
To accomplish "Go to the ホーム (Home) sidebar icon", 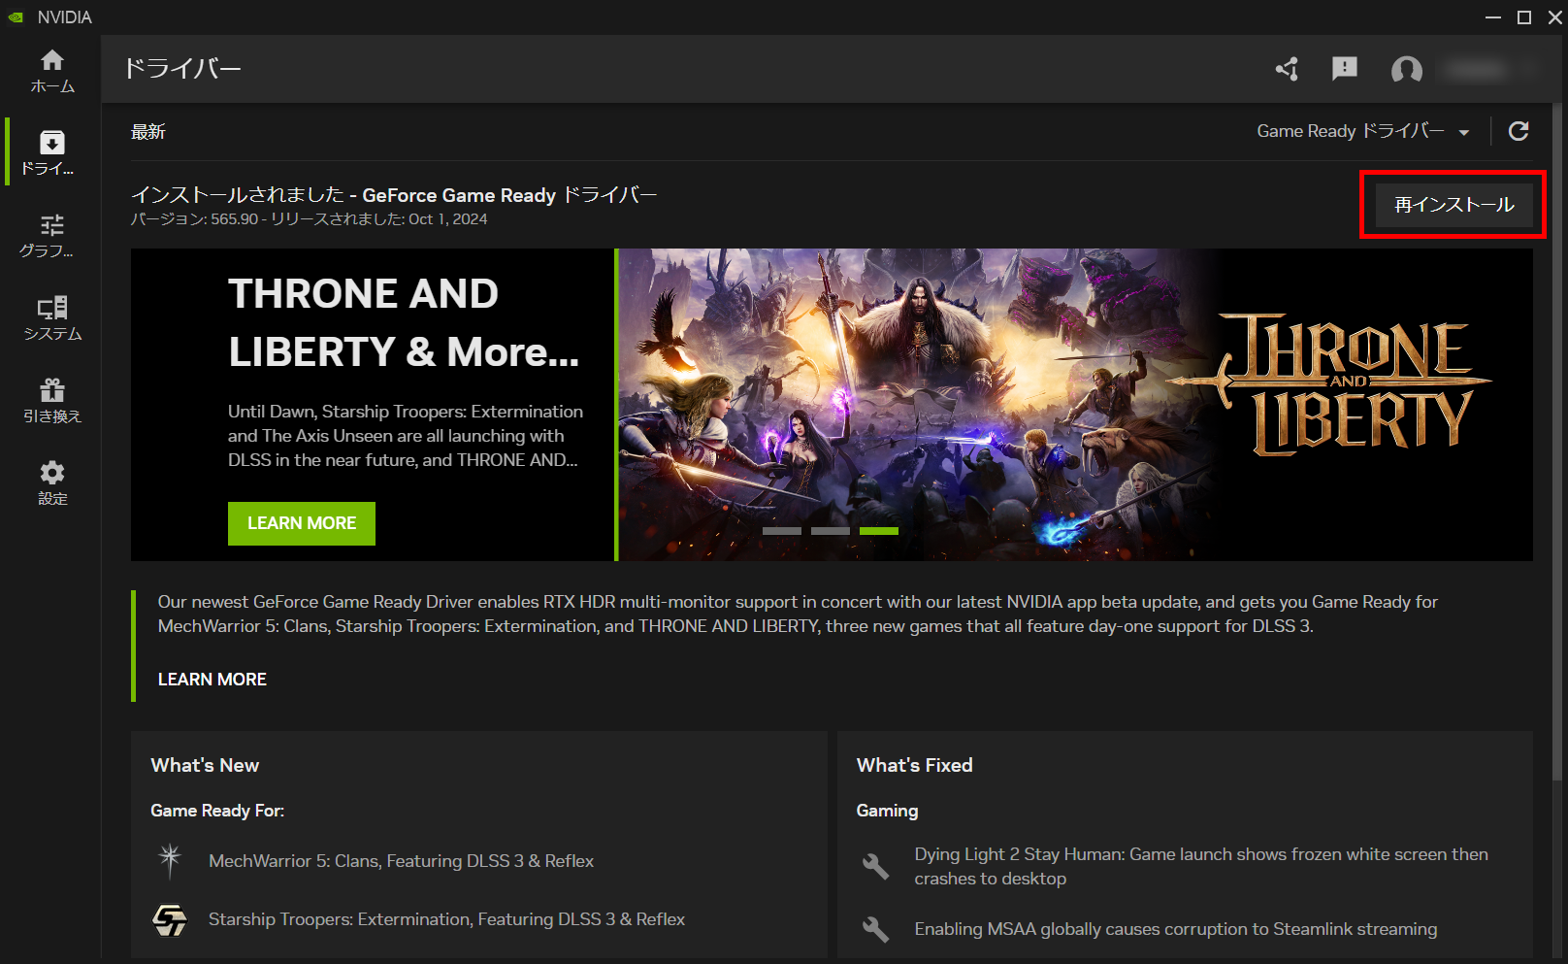I will 52,72.
